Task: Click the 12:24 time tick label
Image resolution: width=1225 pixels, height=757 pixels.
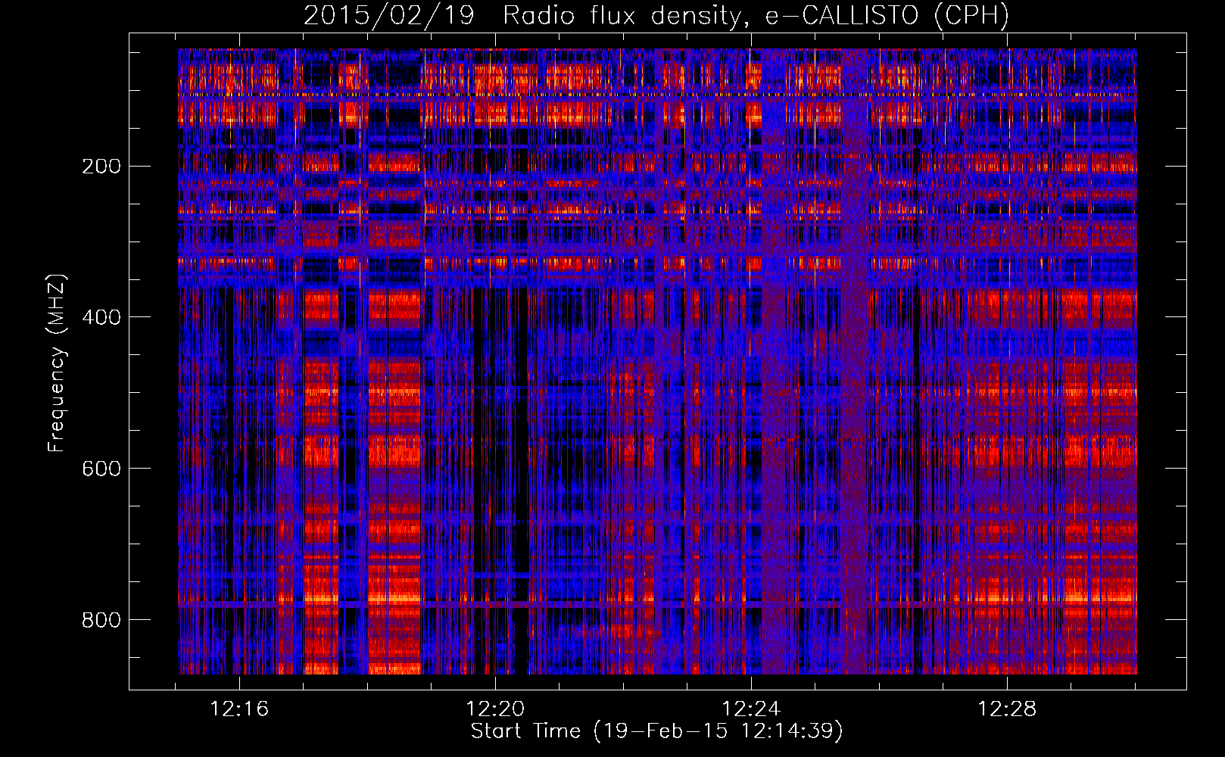Action: pyautogui.click(x=751, y=709)
